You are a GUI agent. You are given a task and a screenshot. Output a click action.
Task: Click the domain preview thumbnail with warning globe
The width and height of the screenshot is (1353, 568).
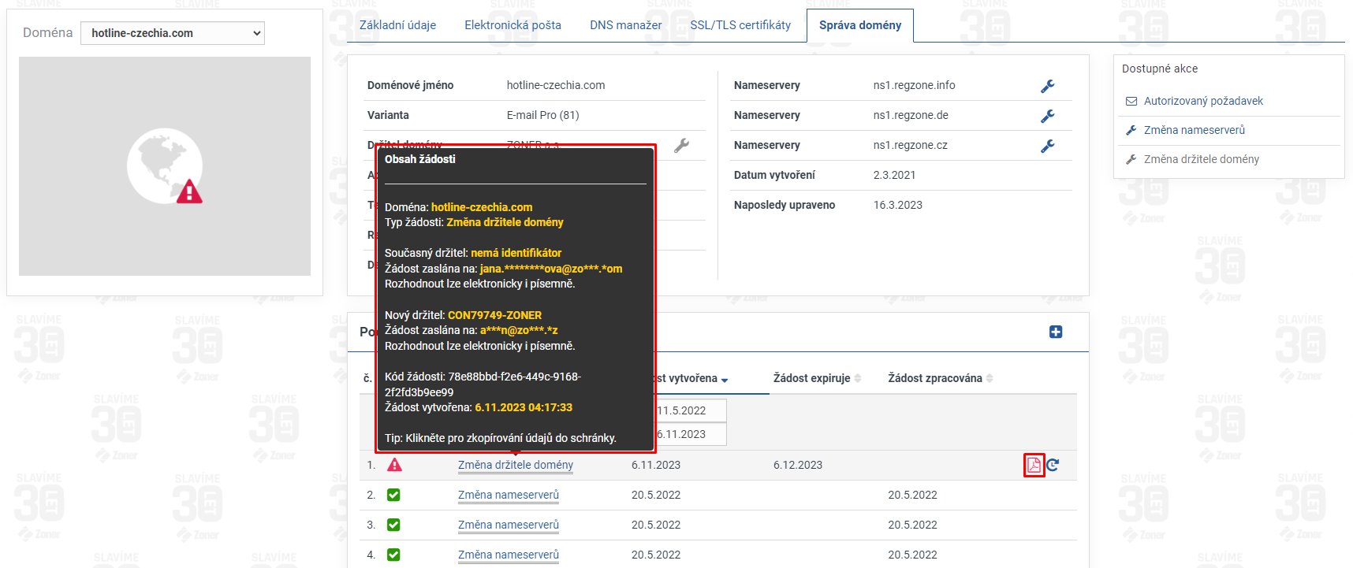tap(165, 166)
